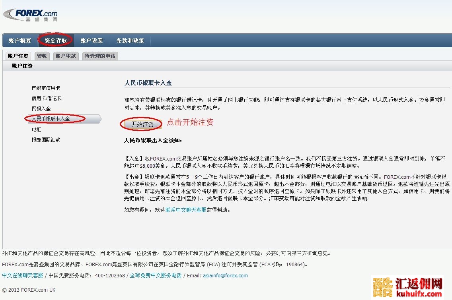452x300 pixels.
Task: Select 电汇 deposit option
Action: pyautogui.click(x=37, y=130)
